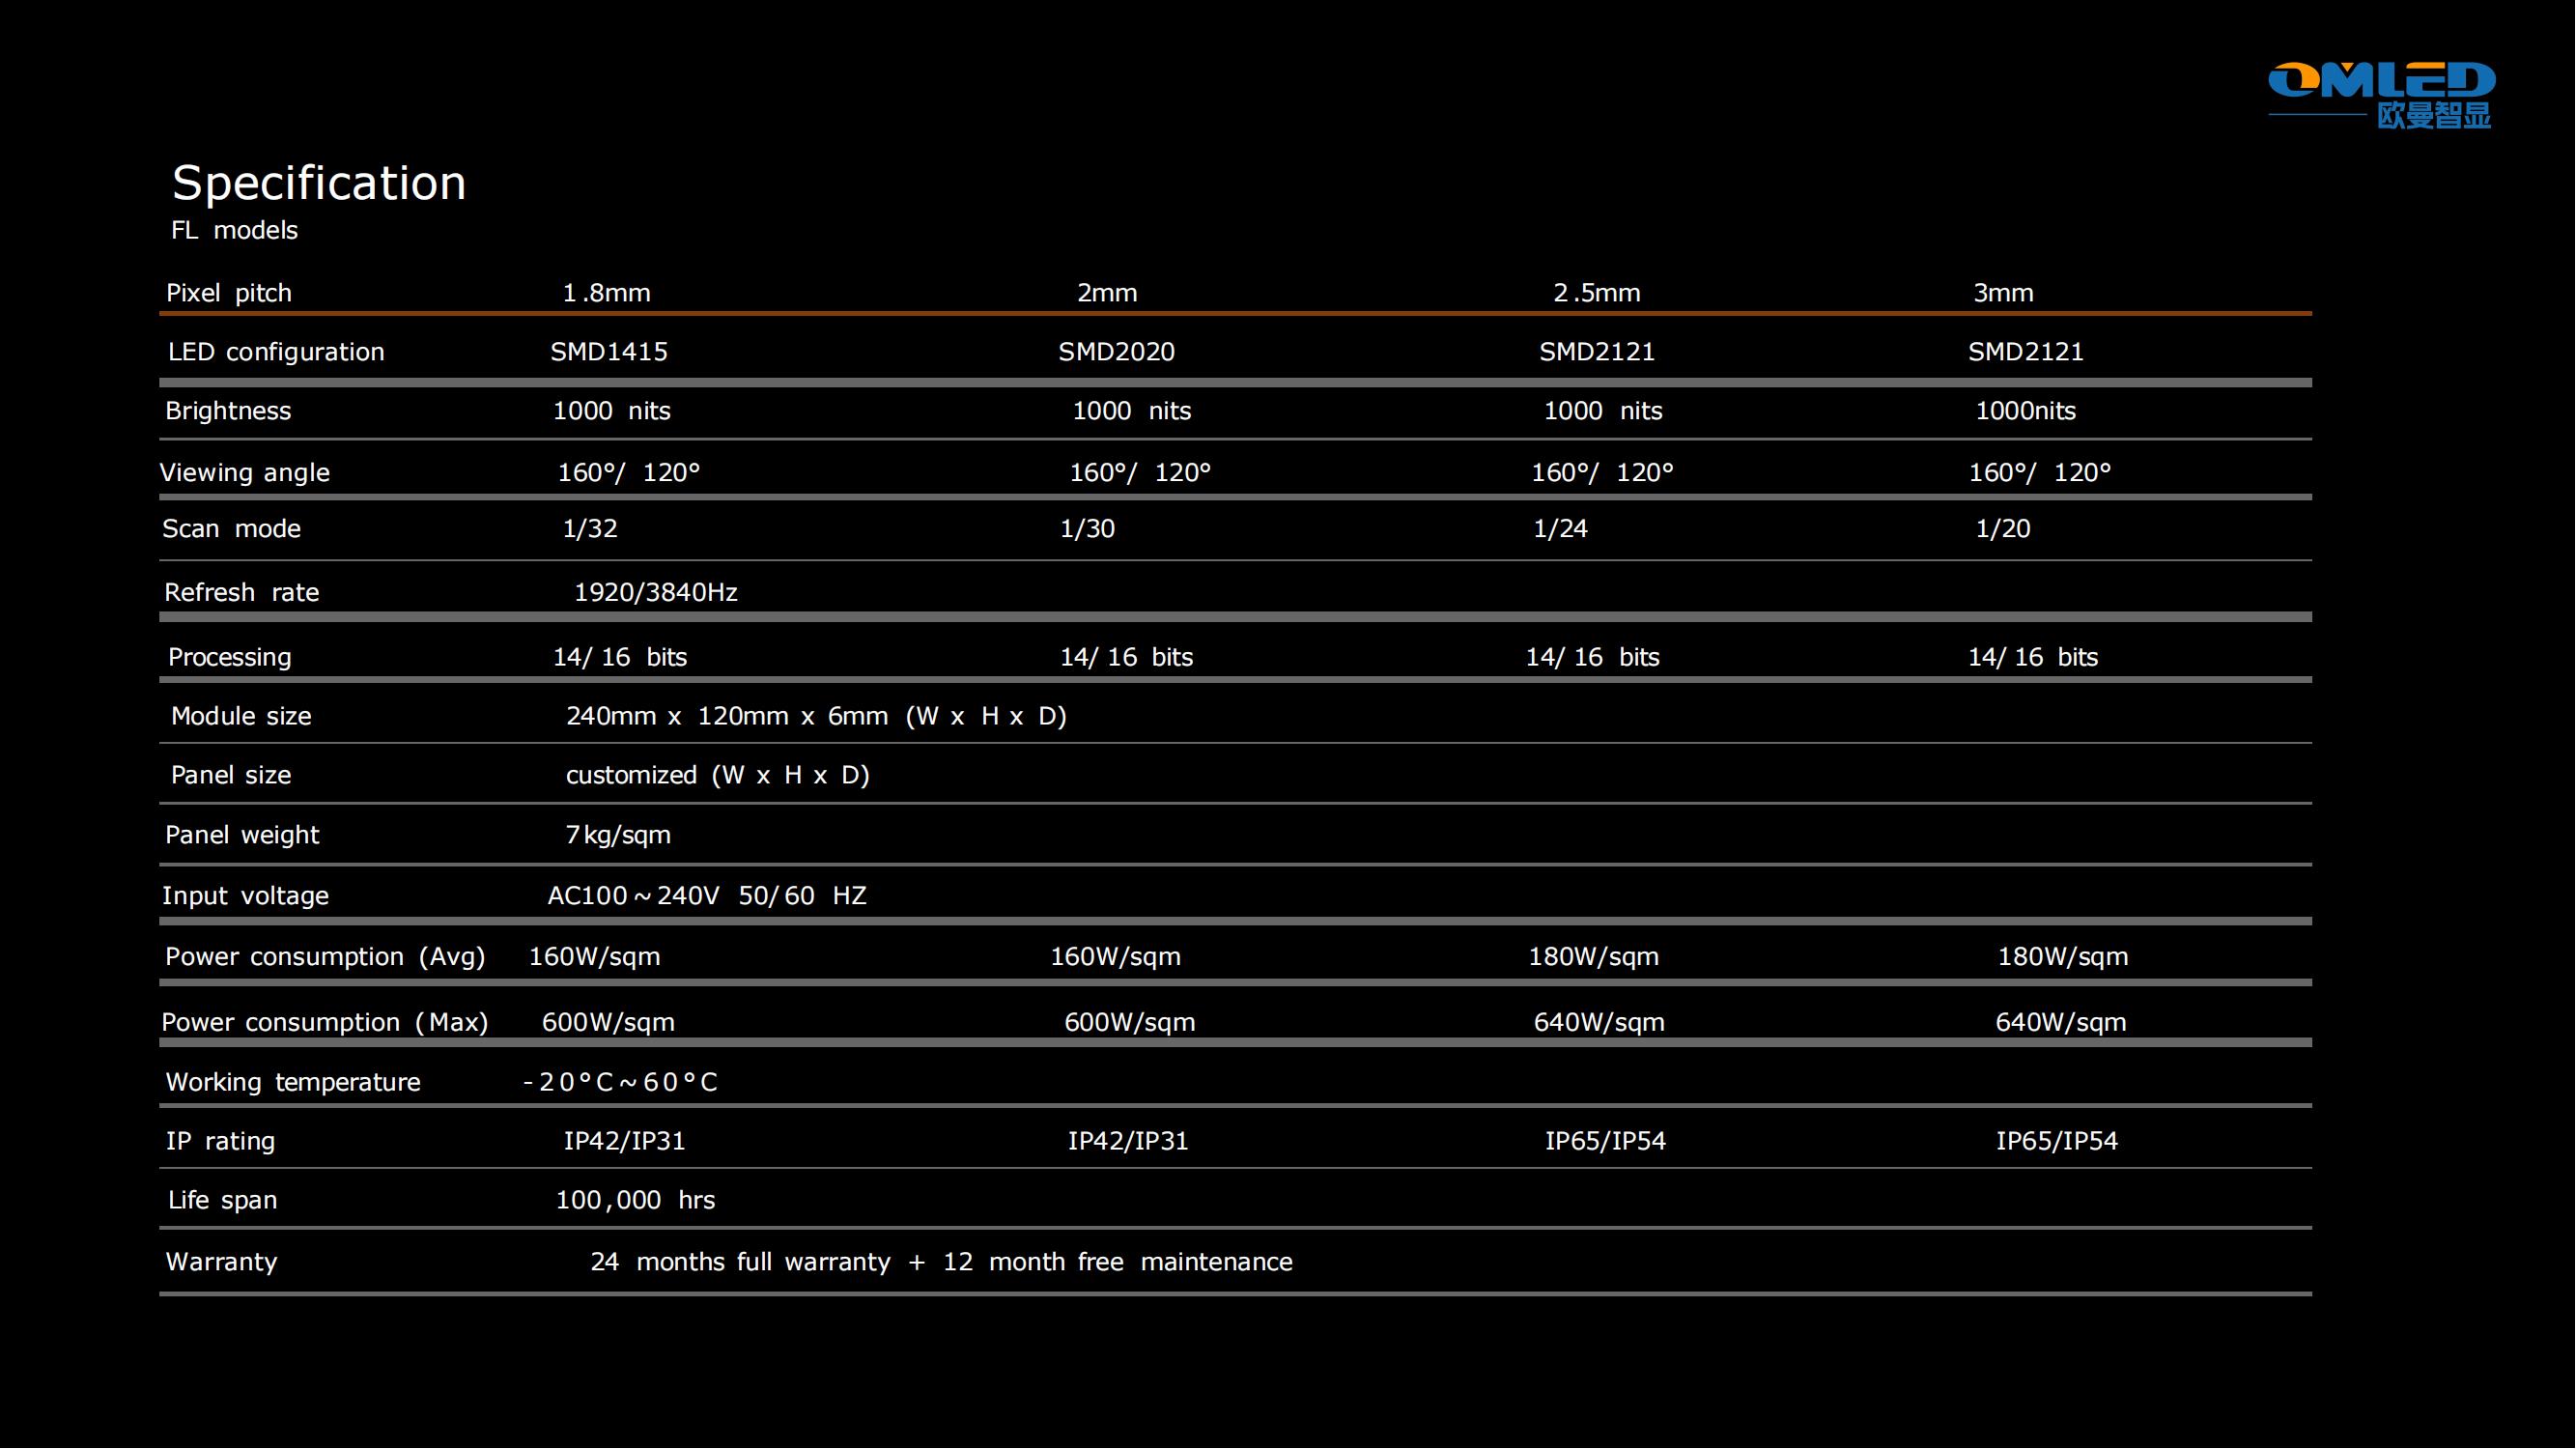Select the 1.8mm pixel pitch value
Screen dimensions: 2576x1449
pos(606,293)
